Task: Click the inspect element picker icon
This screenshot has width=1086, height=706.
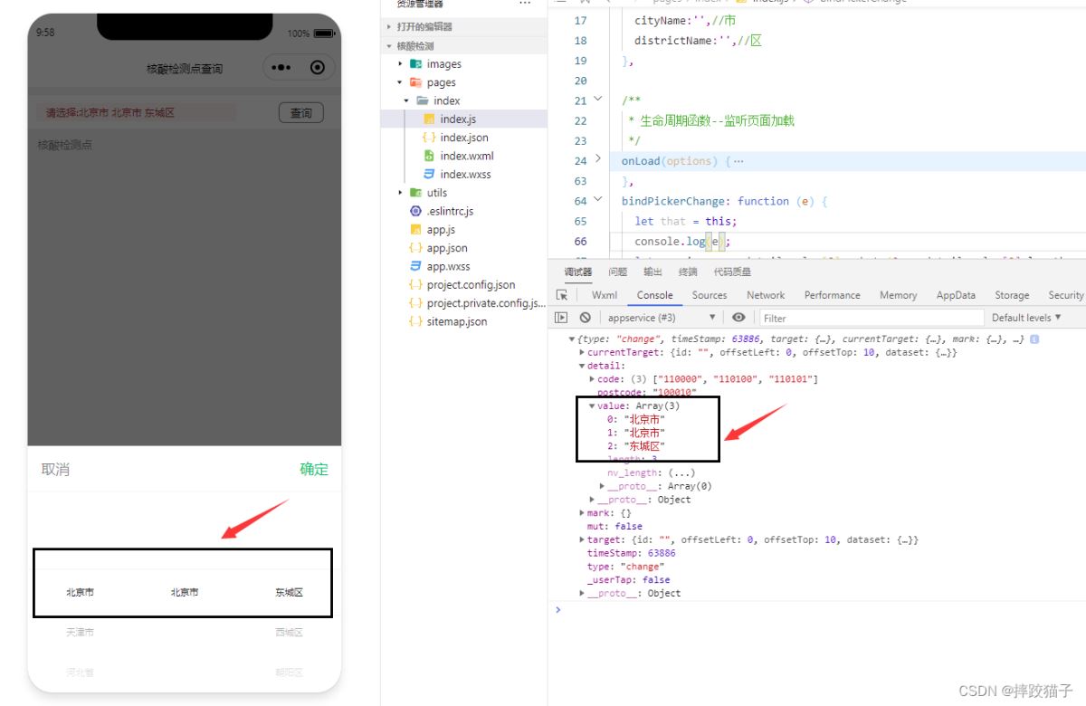Action: click(x=562, y=295)
